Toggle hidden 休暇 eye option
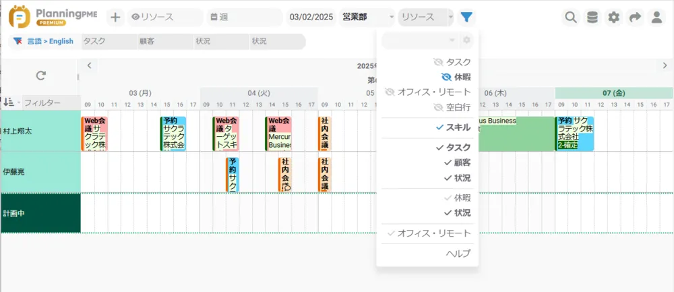 [456, 77]
